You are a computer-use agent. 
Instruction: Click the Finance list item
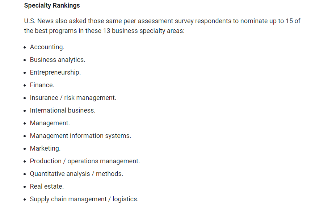(x=42, y=85)
